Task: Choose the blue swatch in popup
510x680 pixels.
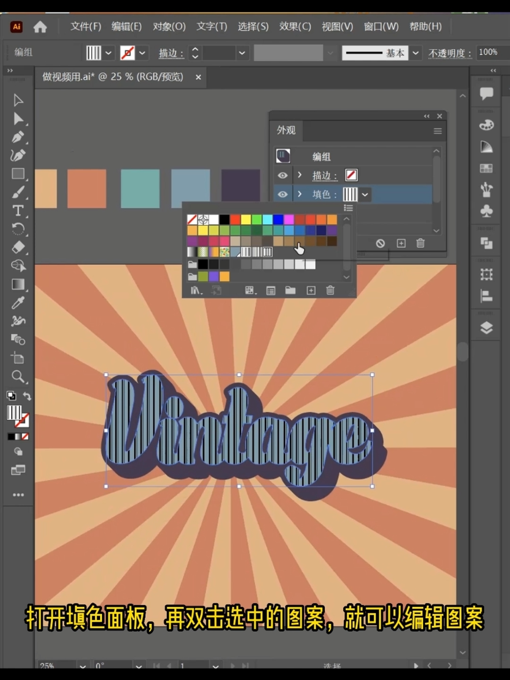Action: tap(278, 220)
